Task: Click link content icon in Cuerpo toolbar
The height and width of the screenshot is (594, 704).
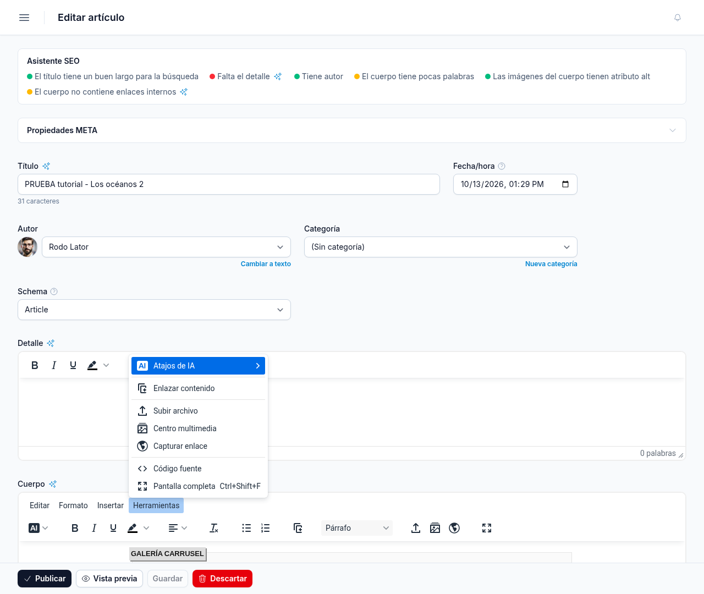Action: coord(298,528)
